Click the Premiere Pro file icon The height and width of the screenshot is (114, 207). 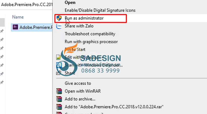coord(15,27)
